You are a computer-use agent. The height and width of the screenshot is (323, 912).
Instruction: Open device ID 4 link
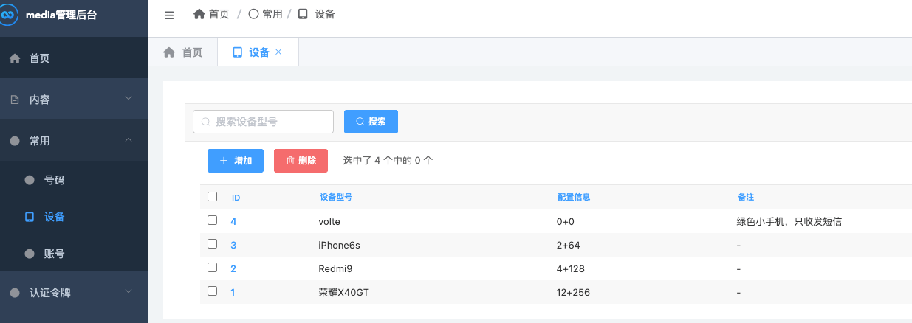pyautogui.click(x=233, y=221)
